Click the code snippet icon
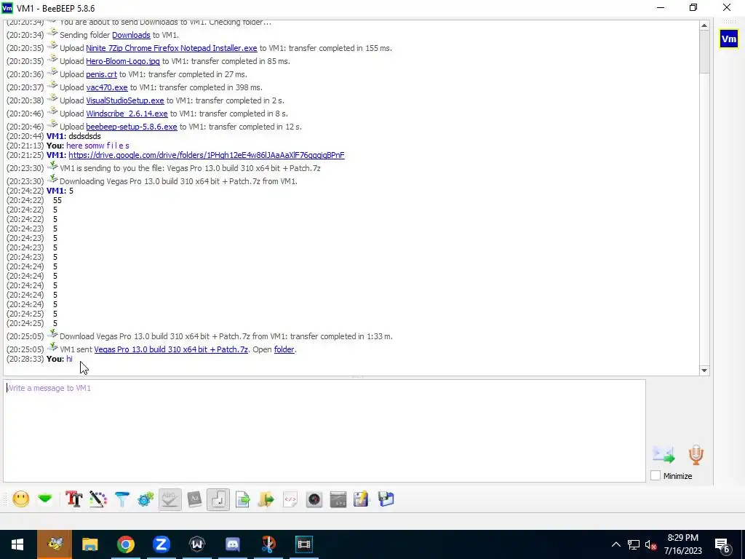The width and height of the screenshot is (745, 559). [x=290, y=499]
